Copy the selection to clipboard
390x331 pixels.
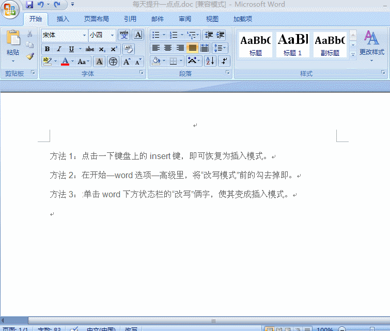tap(30, 45)
